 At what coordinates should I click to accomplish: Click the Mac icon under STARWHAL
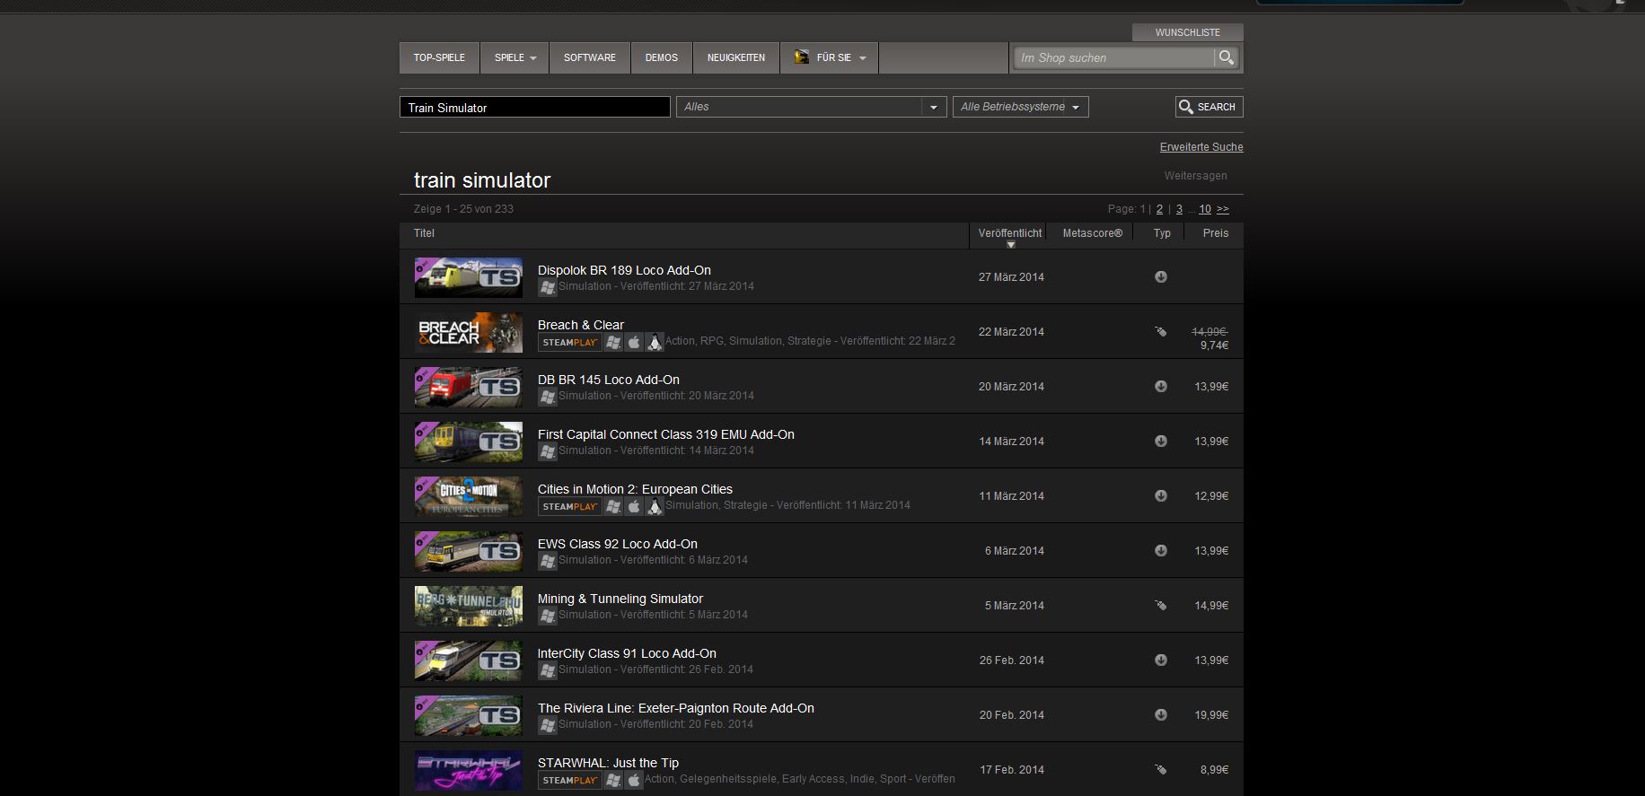tap(634, 780)
